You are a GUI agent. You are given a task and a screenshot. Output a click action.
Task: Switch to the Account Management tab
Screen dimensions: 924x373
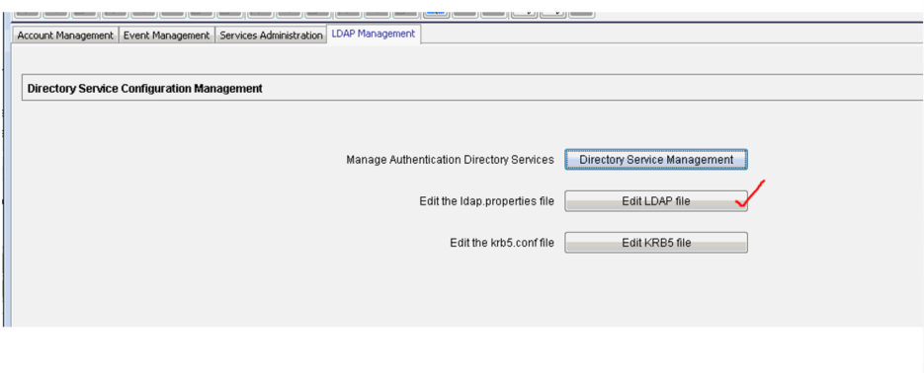65,36
